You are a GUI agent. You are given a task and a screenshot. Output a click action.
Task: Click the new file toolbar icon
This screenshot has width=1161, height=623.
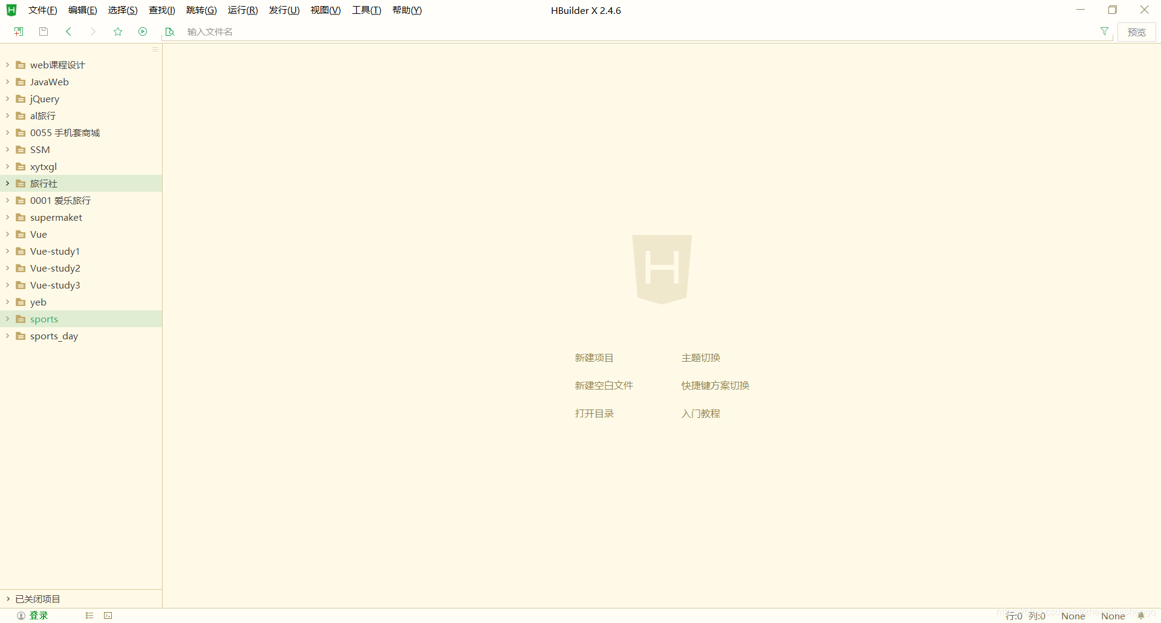click(19, 31)
